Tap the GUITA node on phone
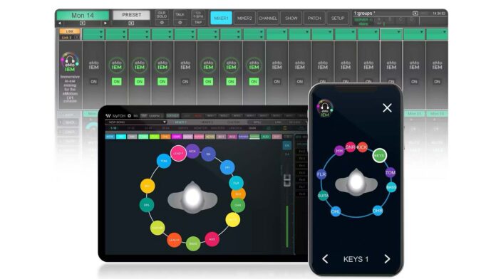The height and width of the screenshot is (279, 496). click(323, 196)
